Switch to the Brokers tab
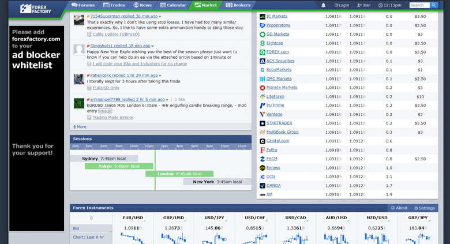Image resolution: width=450 pixels, height=244 pixels. point(238,5)
